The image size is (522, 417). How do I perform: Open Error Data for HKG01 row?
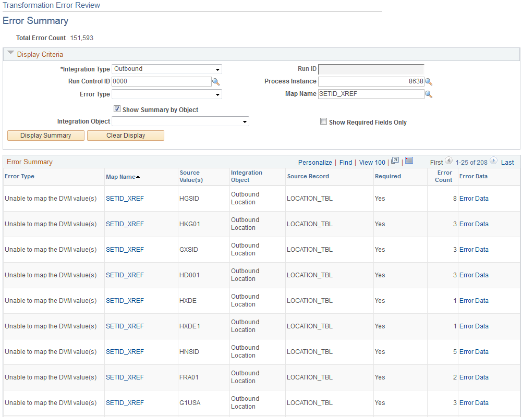[474, 224]
